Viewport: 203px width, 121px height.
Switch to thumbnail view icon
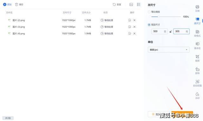[131, 4]
